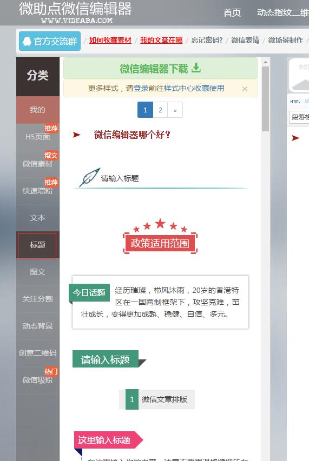Image resolution: width=309 pixels, height=461 pixels.
Task: Click the QQ penguin icon in 官方交流群 button
Action: click(x=27, y=41)
